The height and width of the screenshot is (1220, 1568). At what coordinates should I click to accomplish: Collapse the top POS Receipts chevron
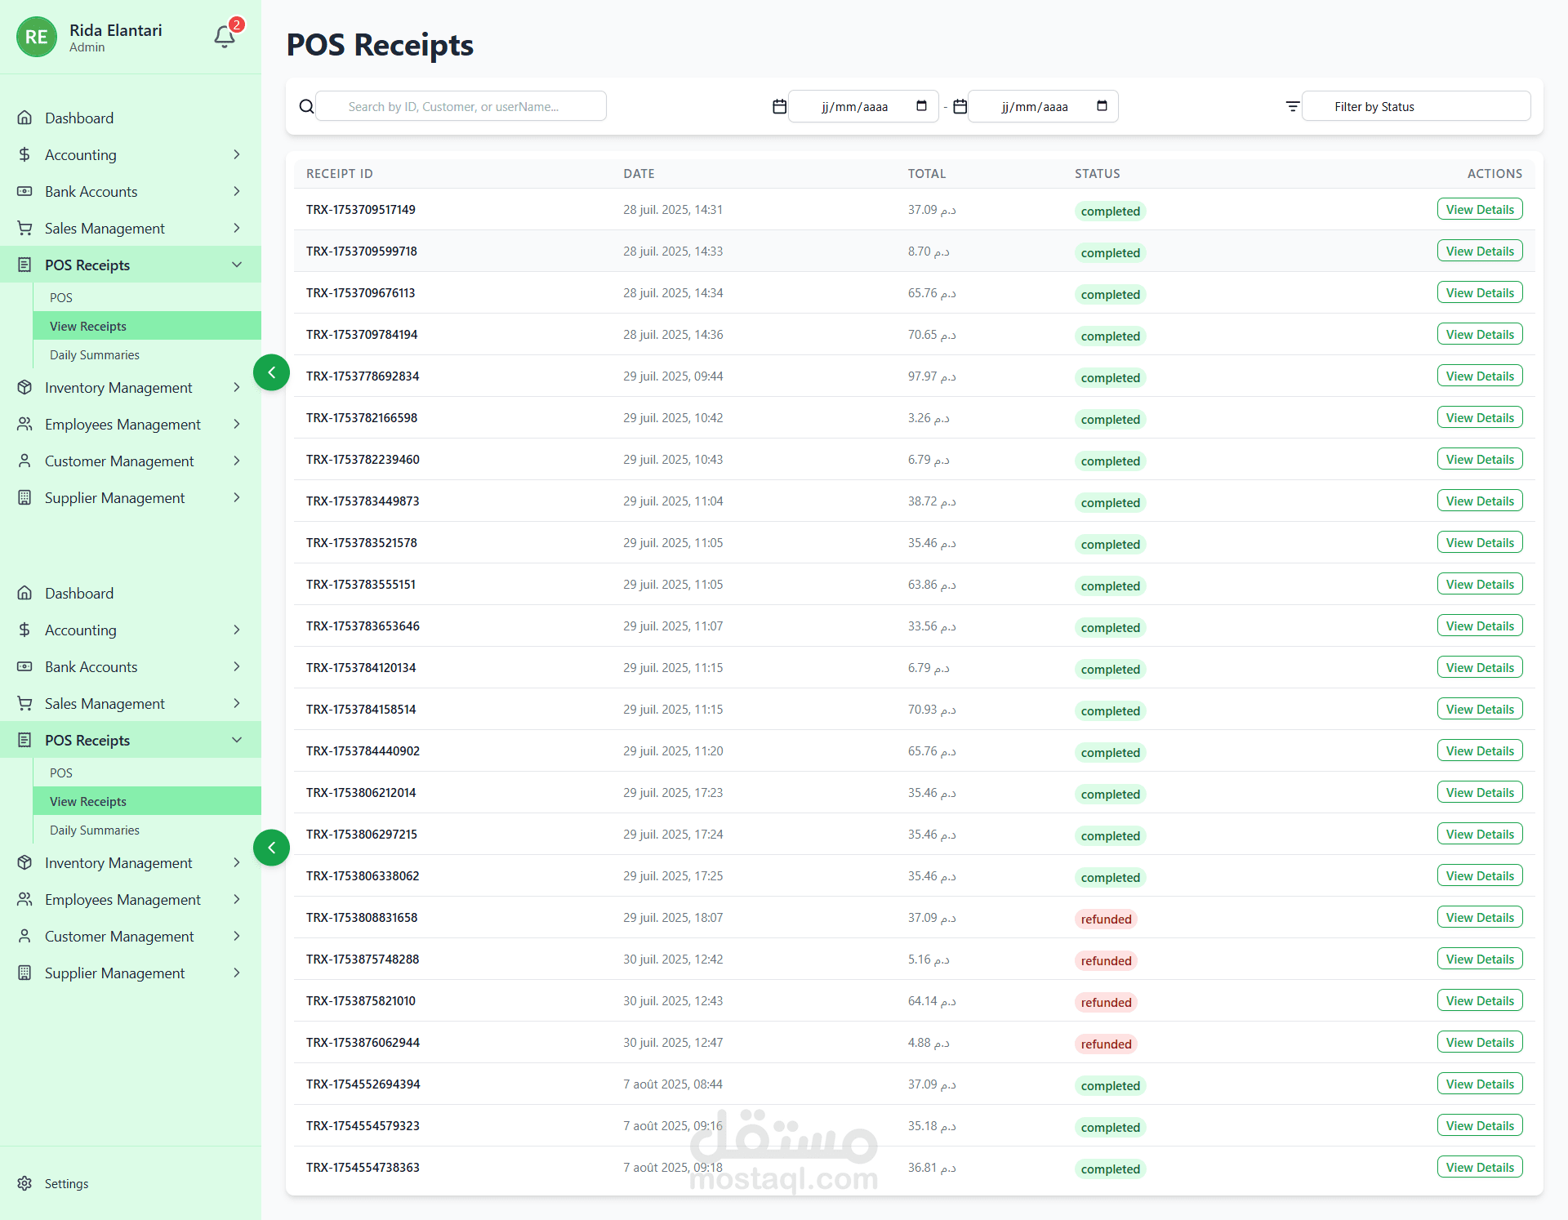coord(237,265)
